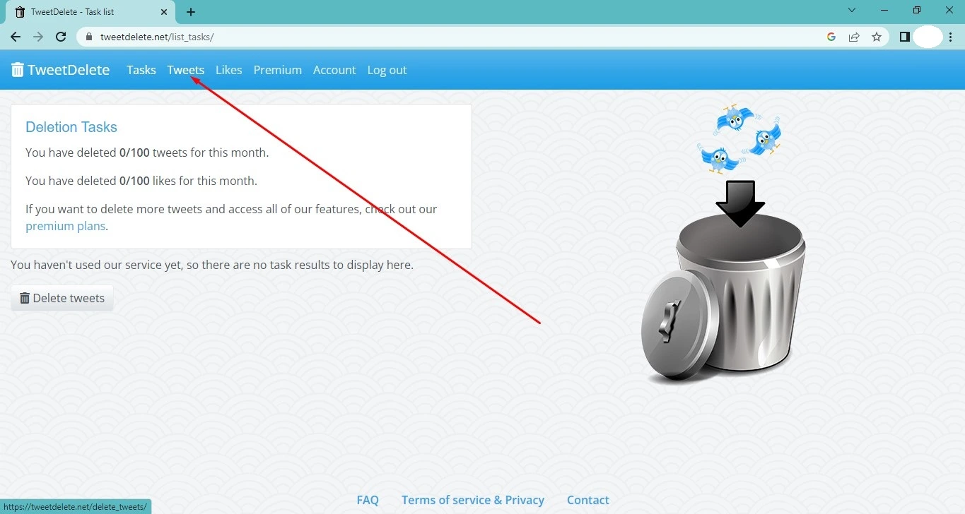Click the Delete tweets button

(62, 298)
